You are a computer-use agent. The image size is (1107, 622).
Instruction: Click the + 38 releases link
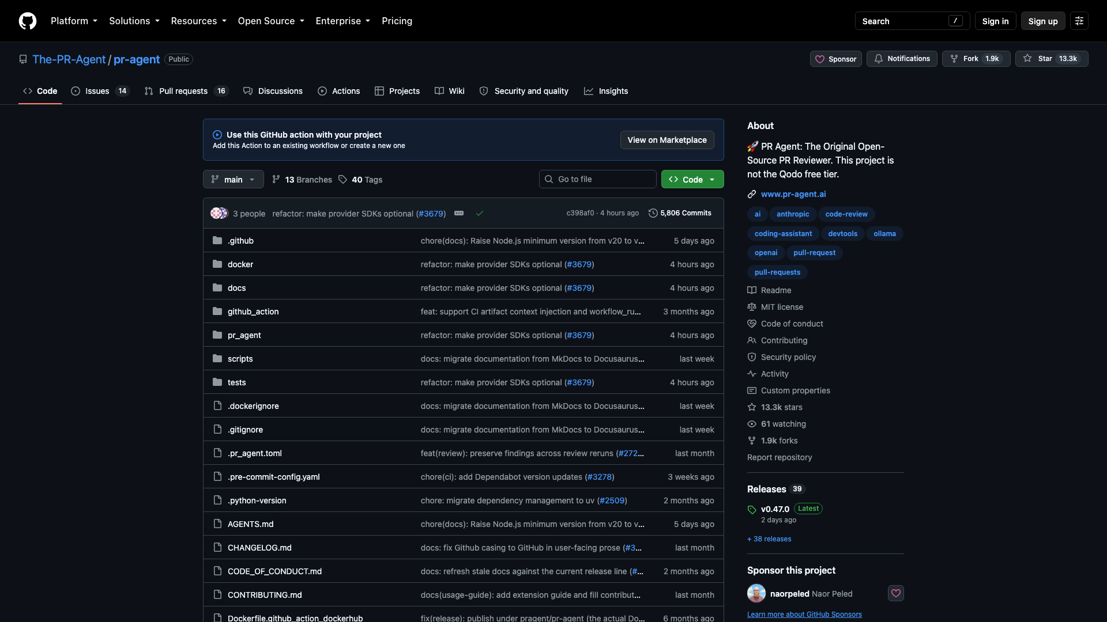(x=769, y=539)
